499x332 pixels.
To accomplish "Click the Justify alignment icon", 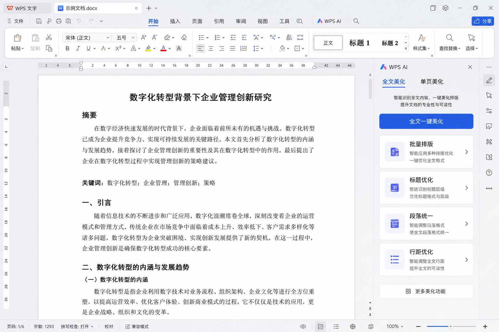I will (x=232, y=48).
